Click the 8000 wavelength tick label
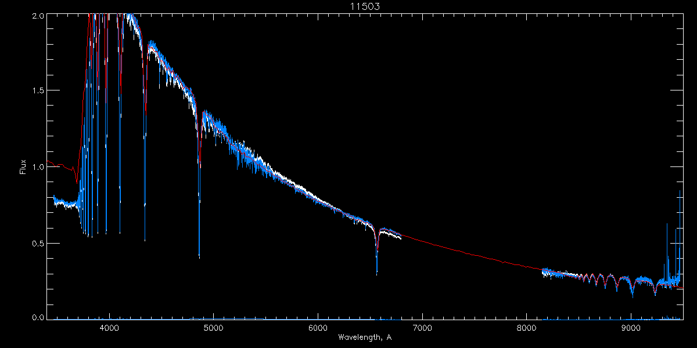697x348 pixels. 526,328
